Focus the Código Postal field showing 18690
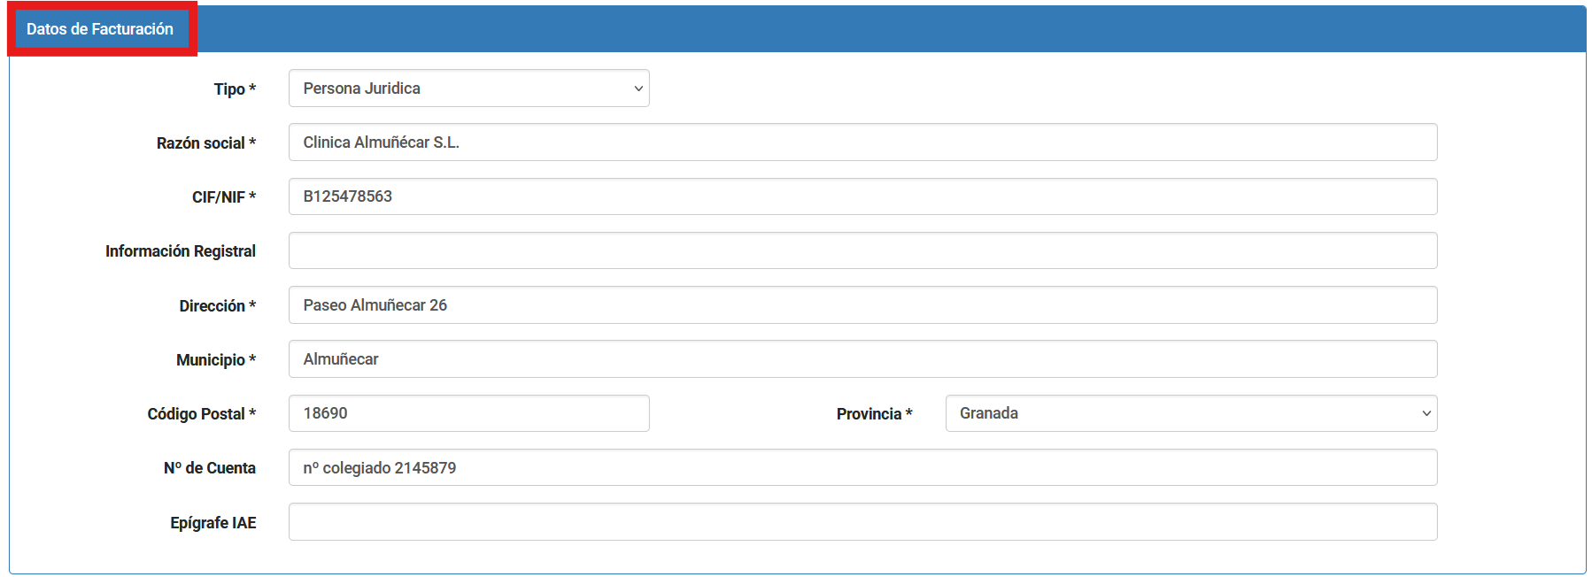Viewport: 1592px width, 577px height. click(468, 413)
